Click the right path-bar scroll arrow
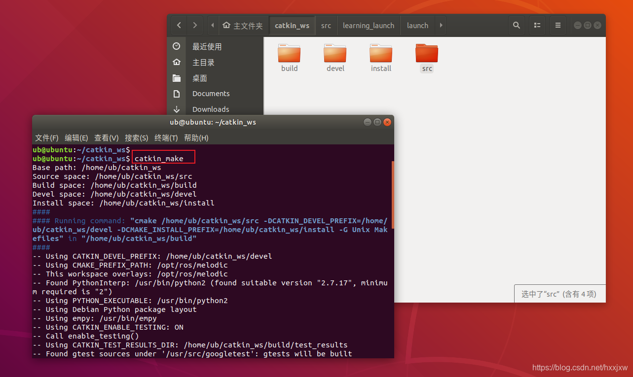 coord(441,25)
